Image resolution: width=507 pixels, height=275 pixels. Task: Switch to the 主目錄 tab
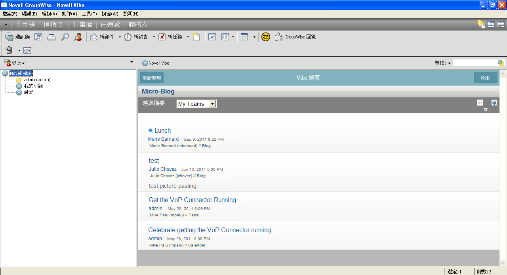[25, 25]
